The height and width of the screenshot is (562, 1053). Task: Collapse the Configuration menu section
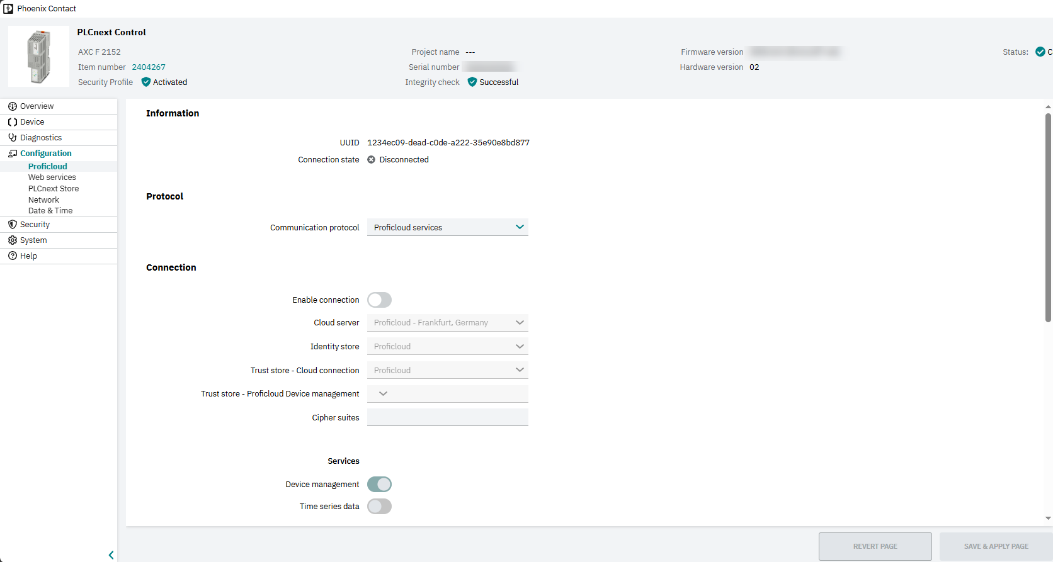[x=59, y=154]
